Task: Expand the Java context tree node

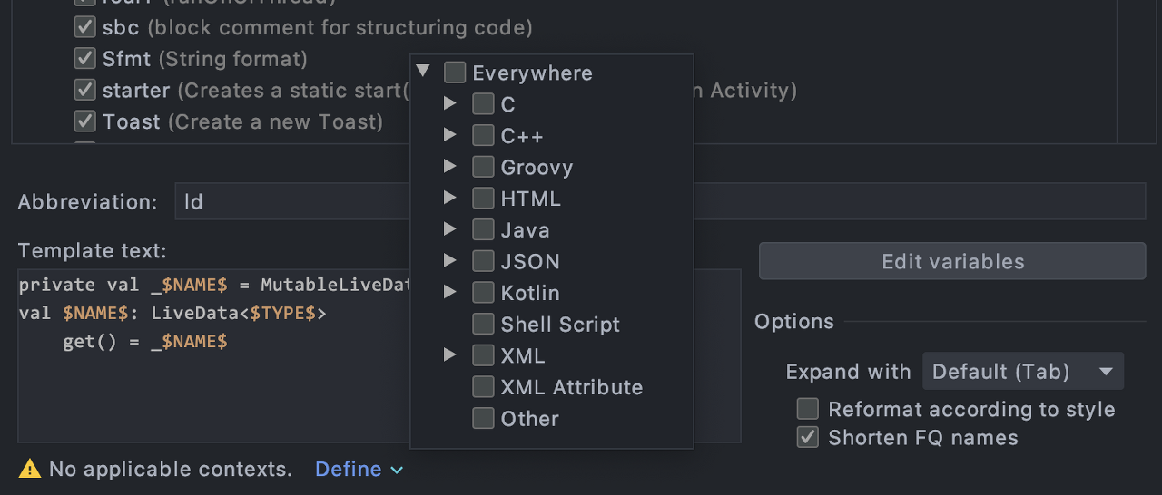Action: pos(450,229)
